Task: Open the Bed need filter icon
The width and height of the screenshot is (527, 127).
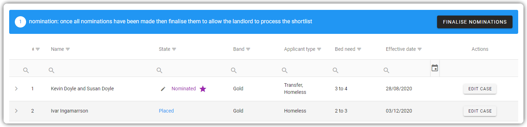Action: 359,49
